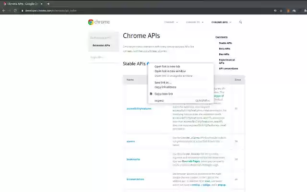Follow the badge link in browserAction row
Viewport: 307px width, 192px height.
pyautogui.click(x=206, y=185)
